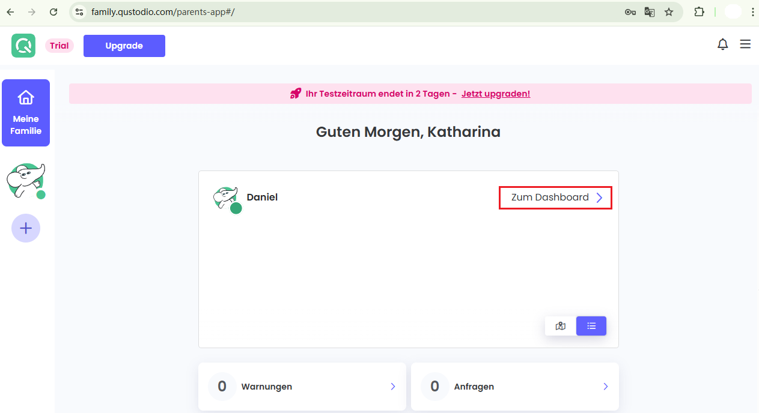The width and height of the screenshot is (759, 413).
Task: Select Meine Familie in sidebar
Action: [26, 113]
